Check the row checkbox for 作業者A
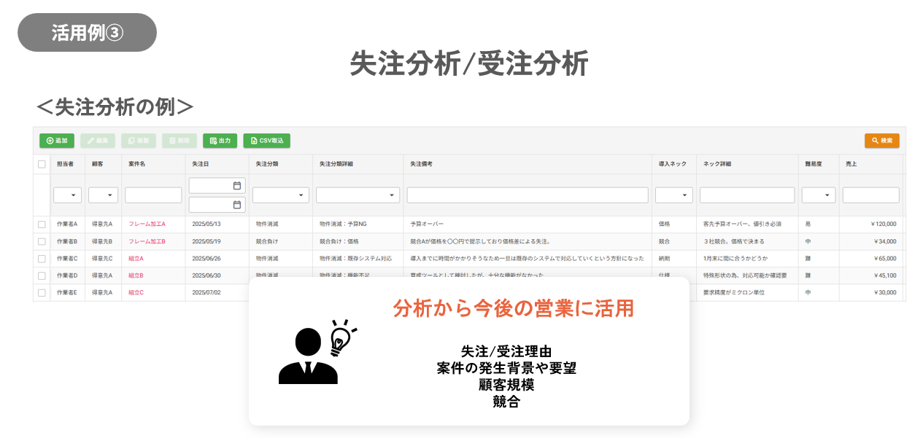Viewport: 923px width, 438px height. point(42,224)
